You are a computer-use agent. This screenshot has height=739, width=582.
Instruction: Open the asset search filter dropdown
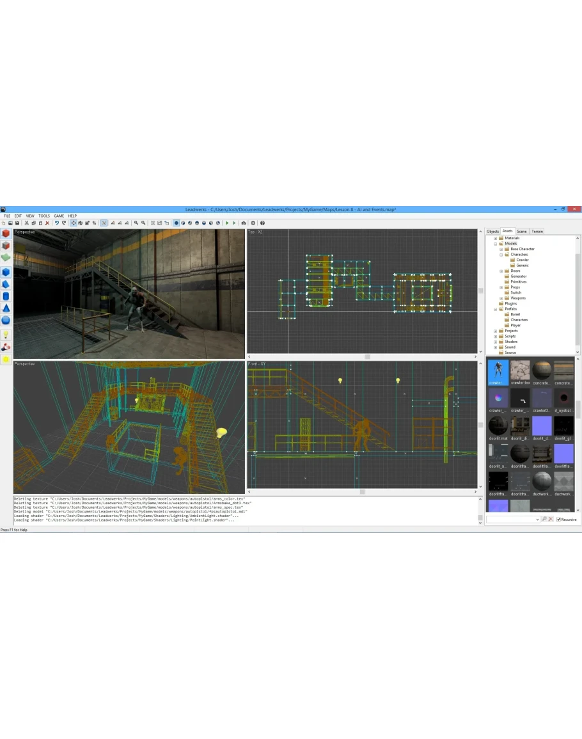[x=537, y=520]
